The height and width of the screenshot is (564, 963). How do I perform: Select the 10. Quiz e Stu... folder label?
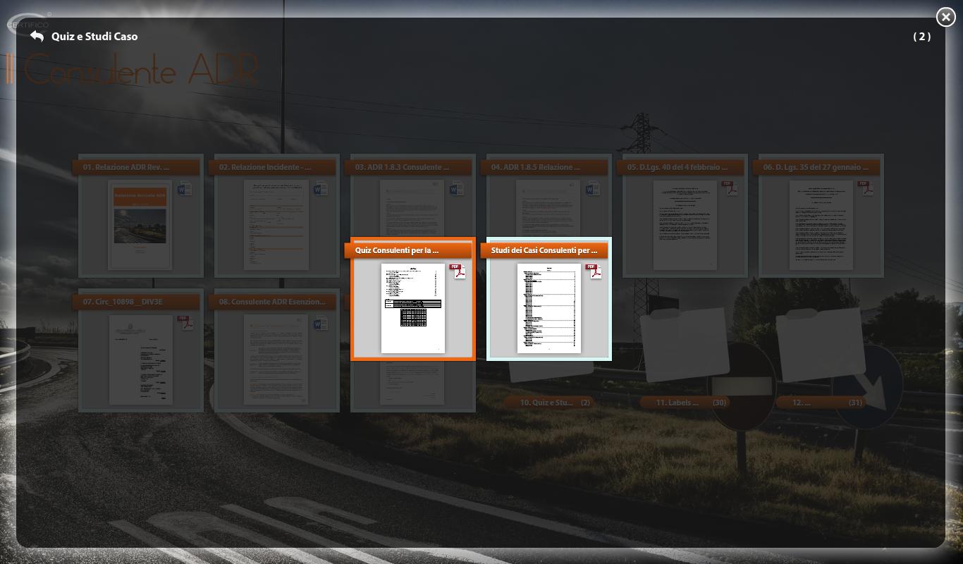(548, 403)
